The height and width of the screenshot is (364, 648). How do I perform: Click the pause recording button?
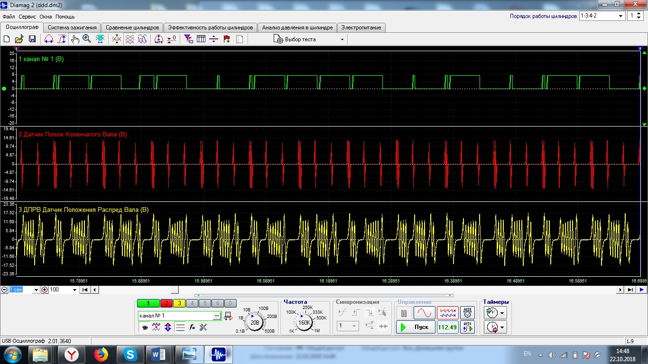point(404,313)
